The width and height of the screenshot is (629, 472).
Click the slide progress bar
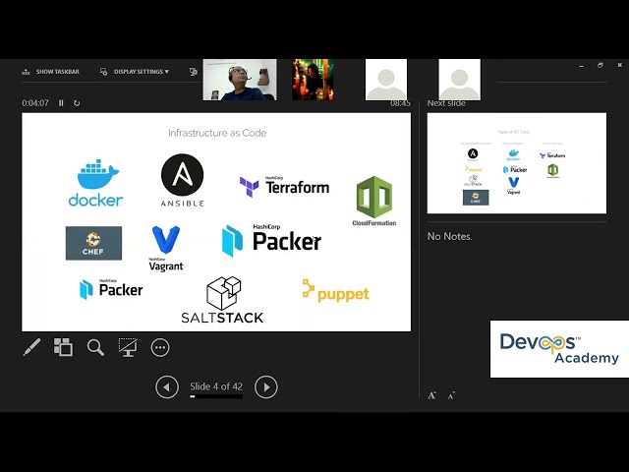216,396
